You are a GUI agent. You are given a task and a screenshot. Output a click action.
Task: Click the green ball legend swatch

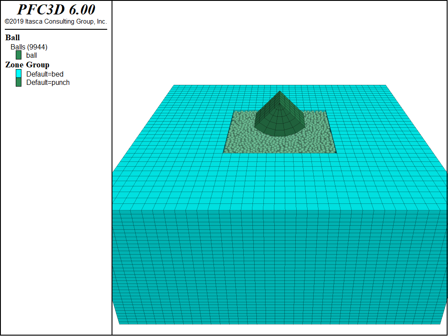pyautogui.click(x=18, y=55)
